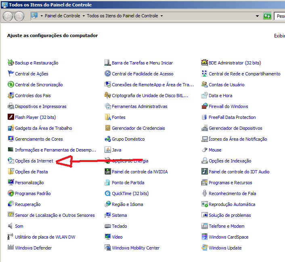Open the Backup e Restauração icon
The width and height of the screenshot is (285, 262).
(x=11, y=62)
